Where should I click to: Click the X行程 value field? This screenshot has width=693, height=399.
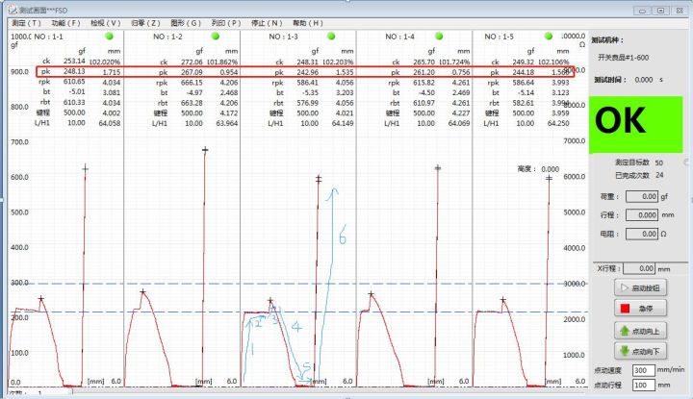click(638, 269)
